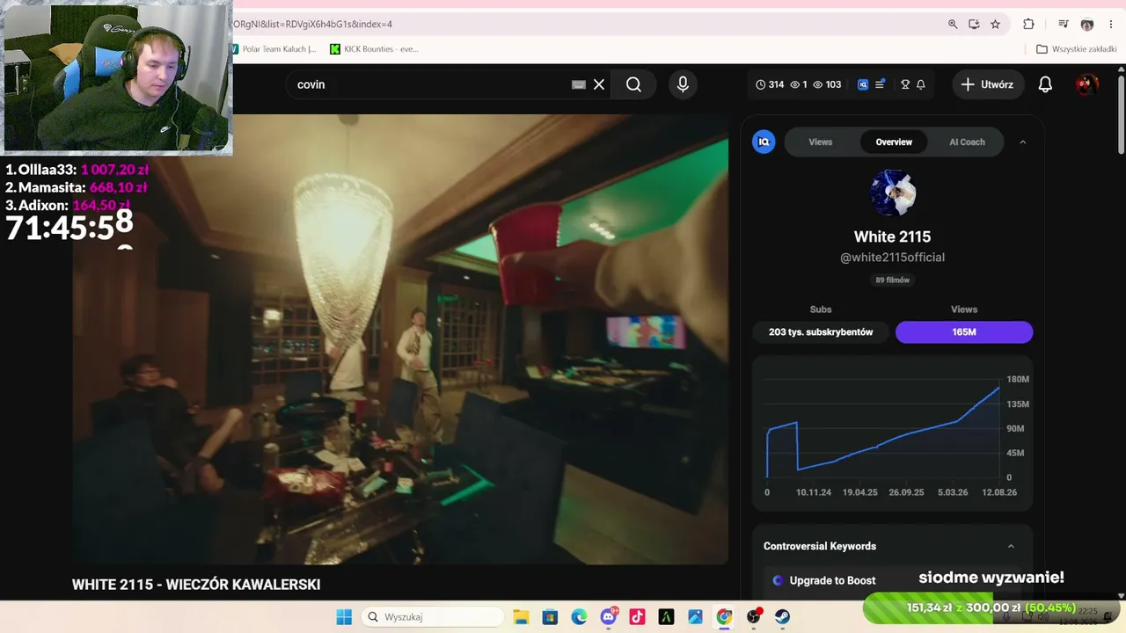This screenshot has height=633, width=1126.
Task: Activate voice search microphone
Action: tap(683, 84)
